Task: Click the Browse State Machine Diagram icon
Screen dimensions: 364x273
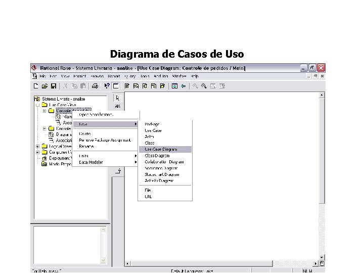Action: click(154, 86)
